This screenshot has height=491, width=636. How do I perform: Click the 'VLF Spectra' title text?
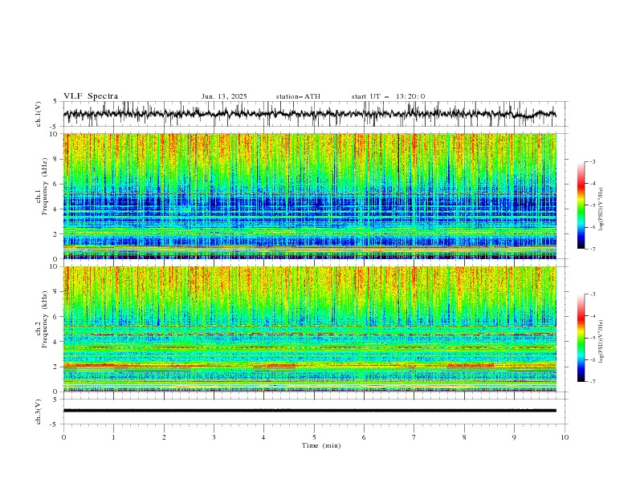coord(91,96)
